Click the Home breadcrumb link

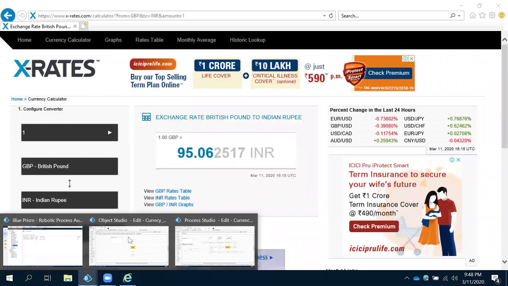[x=17, y=99]
